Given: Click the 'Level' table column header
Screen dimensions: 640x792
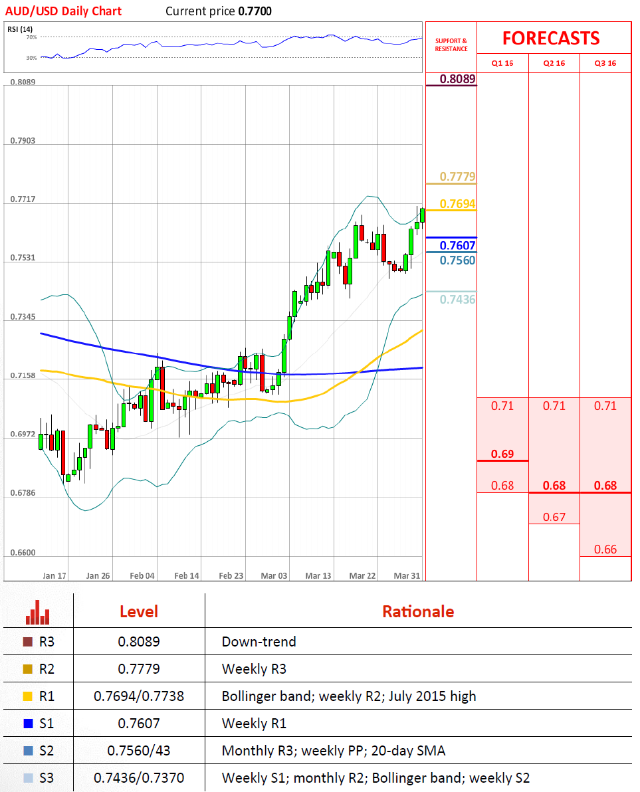Looking at the screenshot, I should (x=139, y=612).
